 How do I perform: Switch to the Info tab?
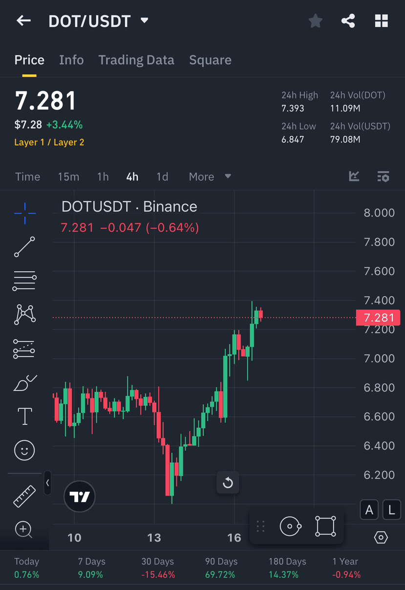pyautogui.click(x=71, y=60)
